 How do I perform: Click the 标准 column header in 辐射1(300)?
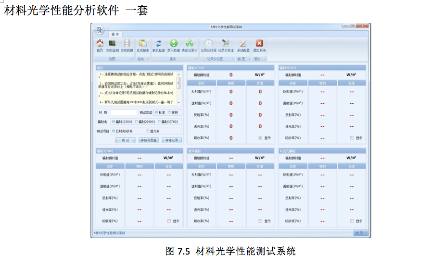coord(260,83)
